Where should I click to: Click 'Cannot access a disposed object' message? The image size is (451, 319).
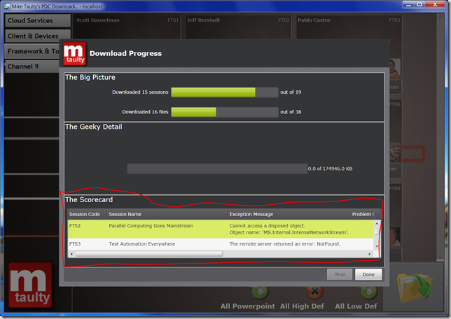point(268,226)
